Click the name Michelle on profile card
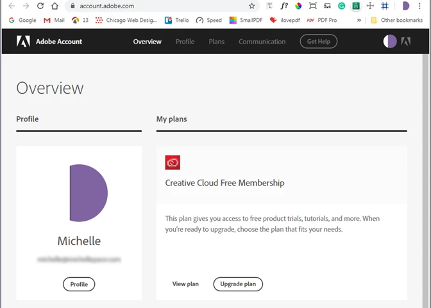431x308 pixels. coord(79,241)
